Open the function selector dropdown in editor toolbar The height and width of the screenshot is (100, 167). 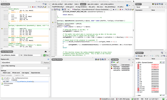(111, 9)
